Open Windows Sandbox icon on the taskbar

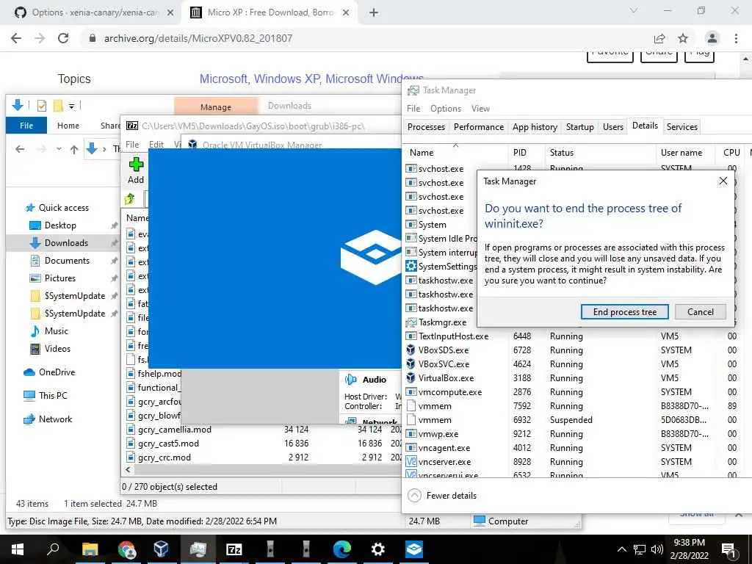pyautogui.click(x=414, y=549)
